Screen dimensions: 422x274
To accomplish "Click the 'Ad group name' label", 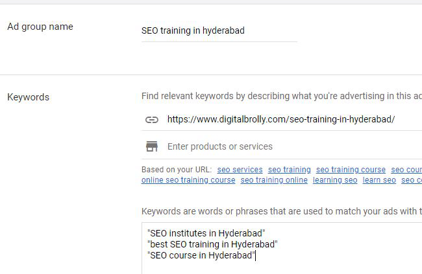I will point(40,27).
